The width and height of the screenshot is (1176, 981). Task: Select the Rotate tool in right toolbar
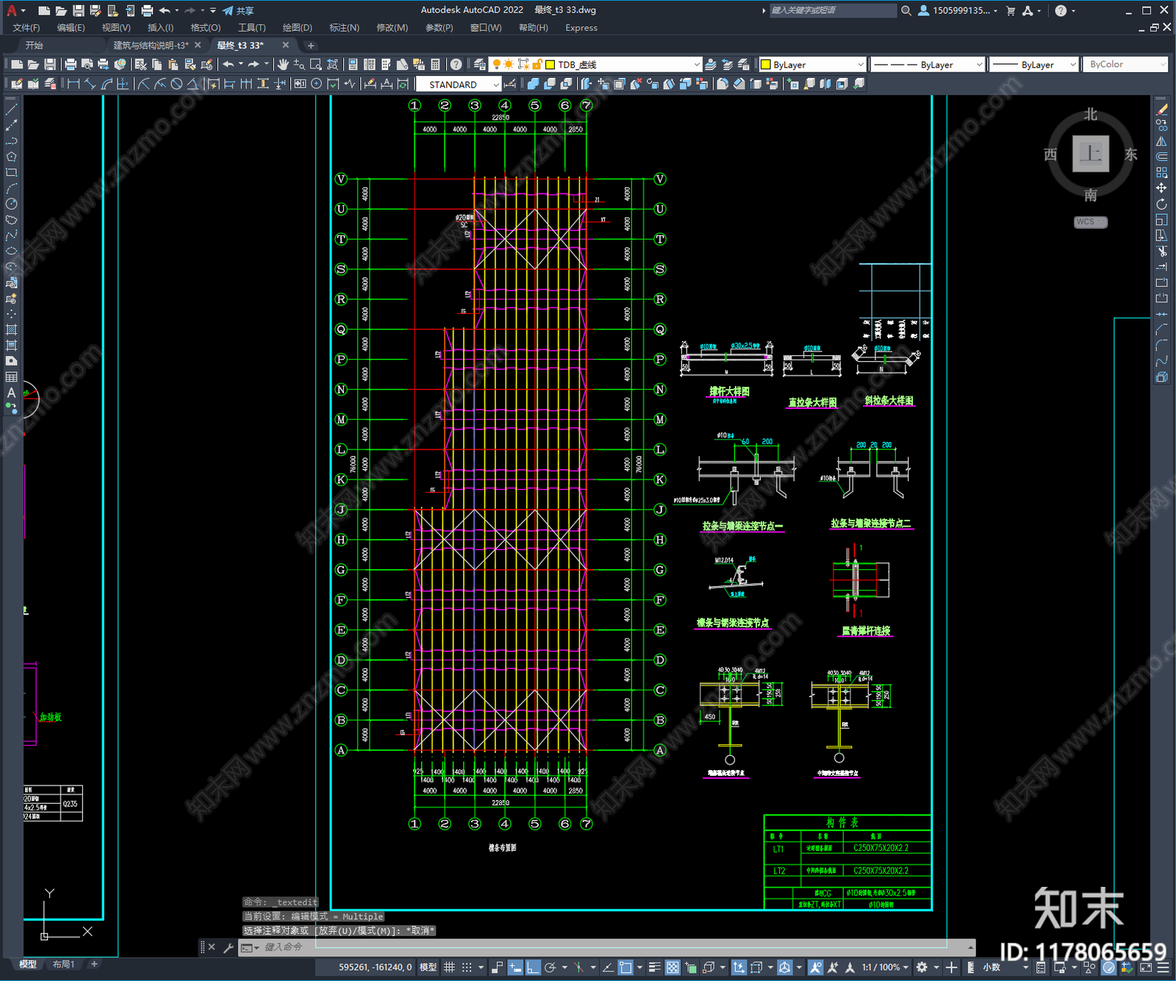point(1161,204)
